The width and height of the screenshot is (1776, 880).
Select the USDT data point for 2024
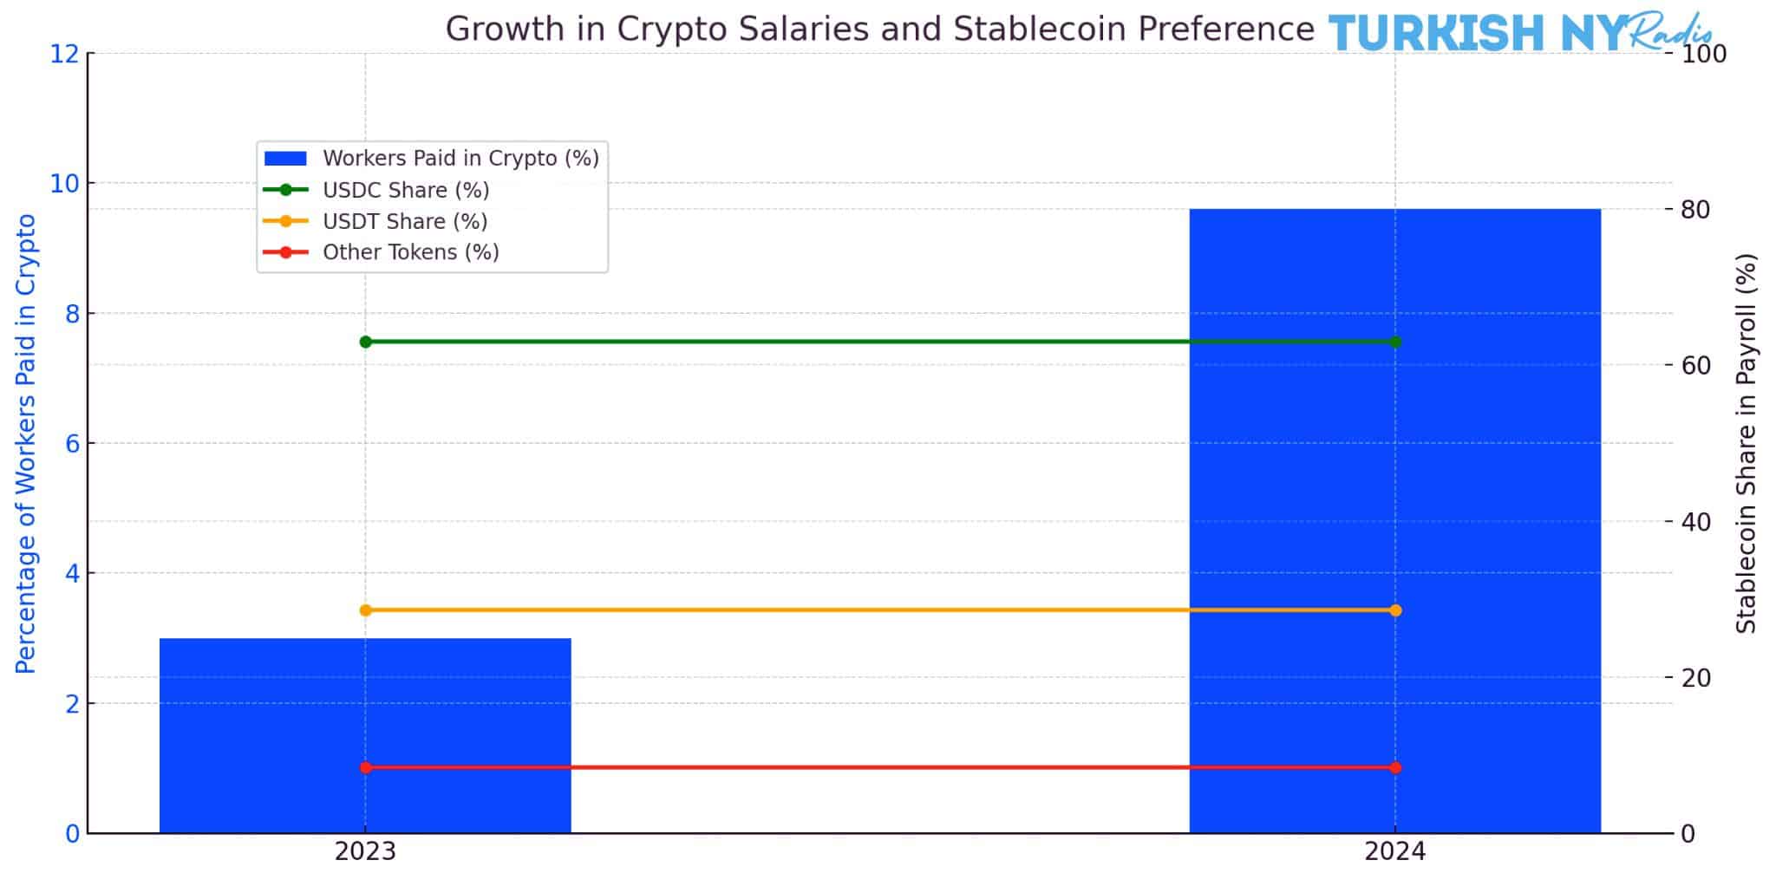1394,610
